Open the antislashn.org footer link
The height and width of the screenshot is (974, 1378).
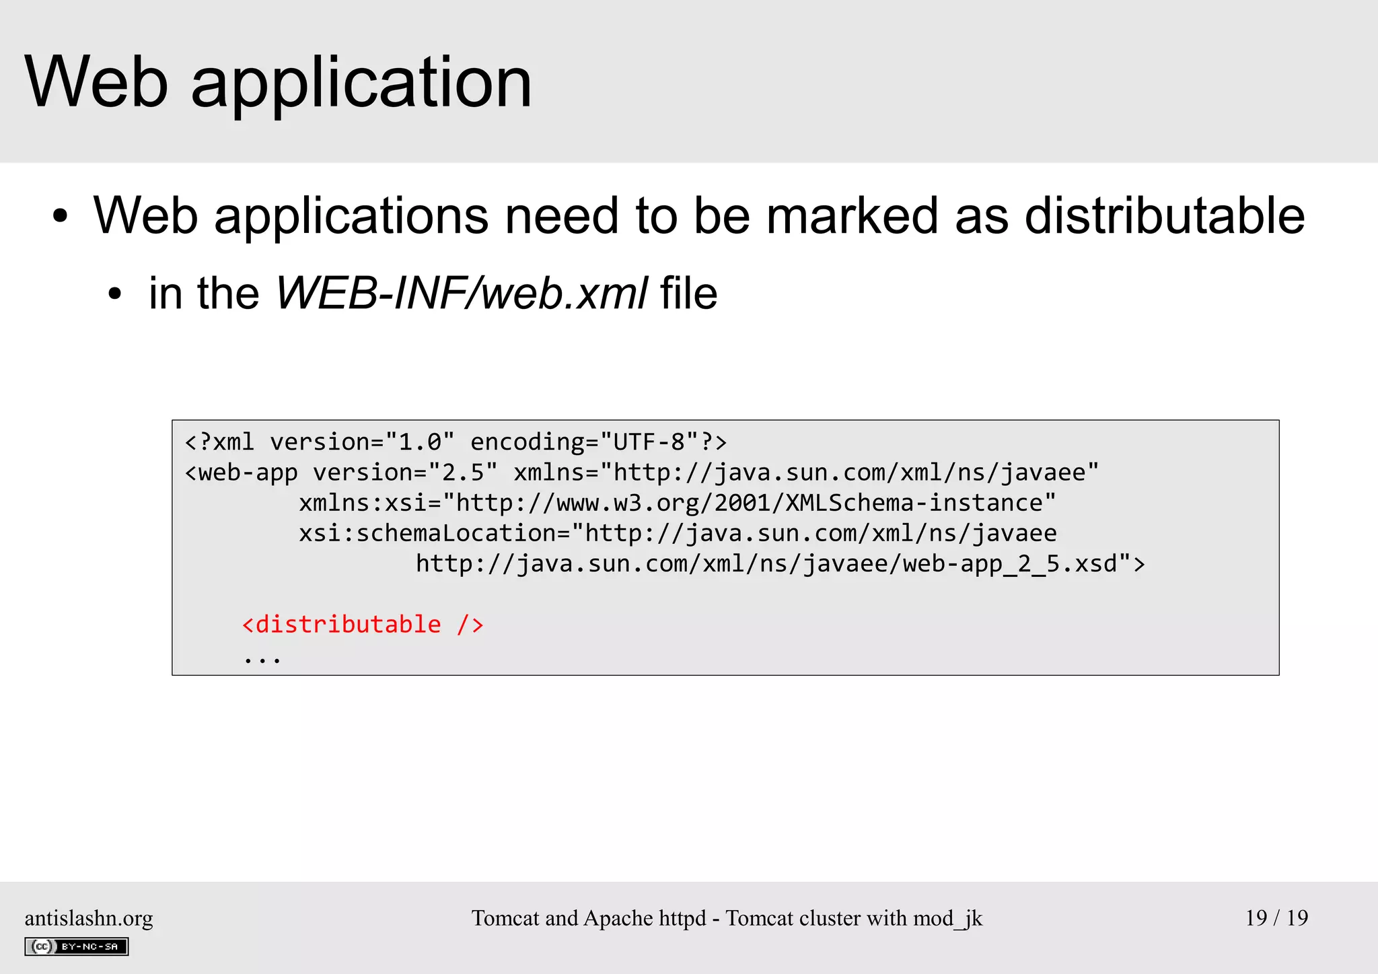click(x=89, y=919)
